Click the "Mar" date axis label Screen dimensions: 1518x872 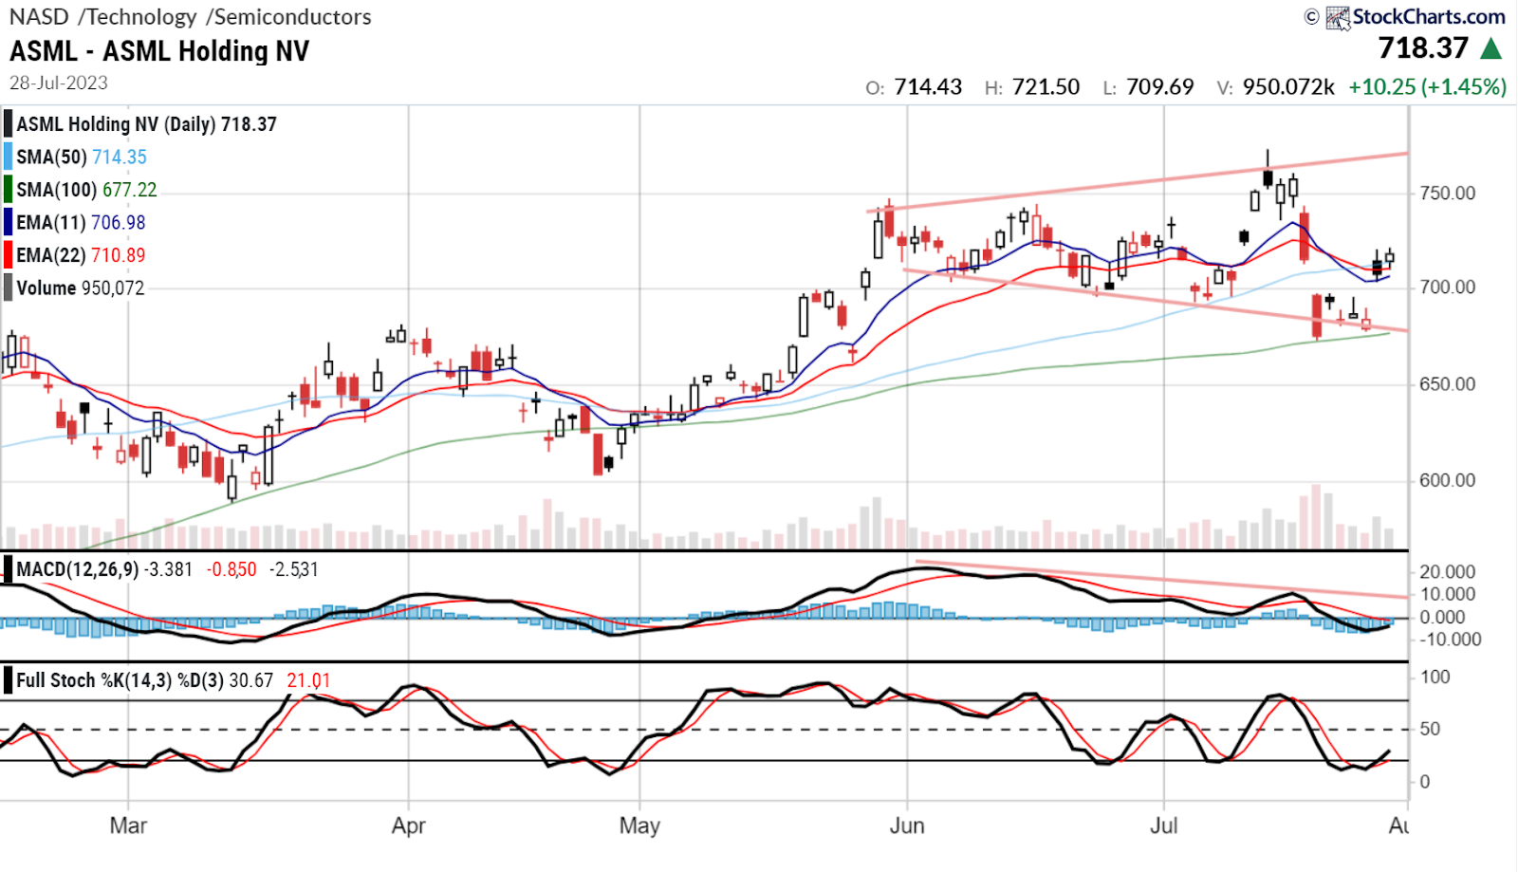(128, 826)
